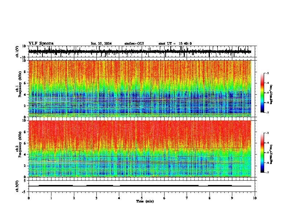287x222 pixels.
Task: Click the ch.1 spectrogram color scale bar
Action: 262,93
